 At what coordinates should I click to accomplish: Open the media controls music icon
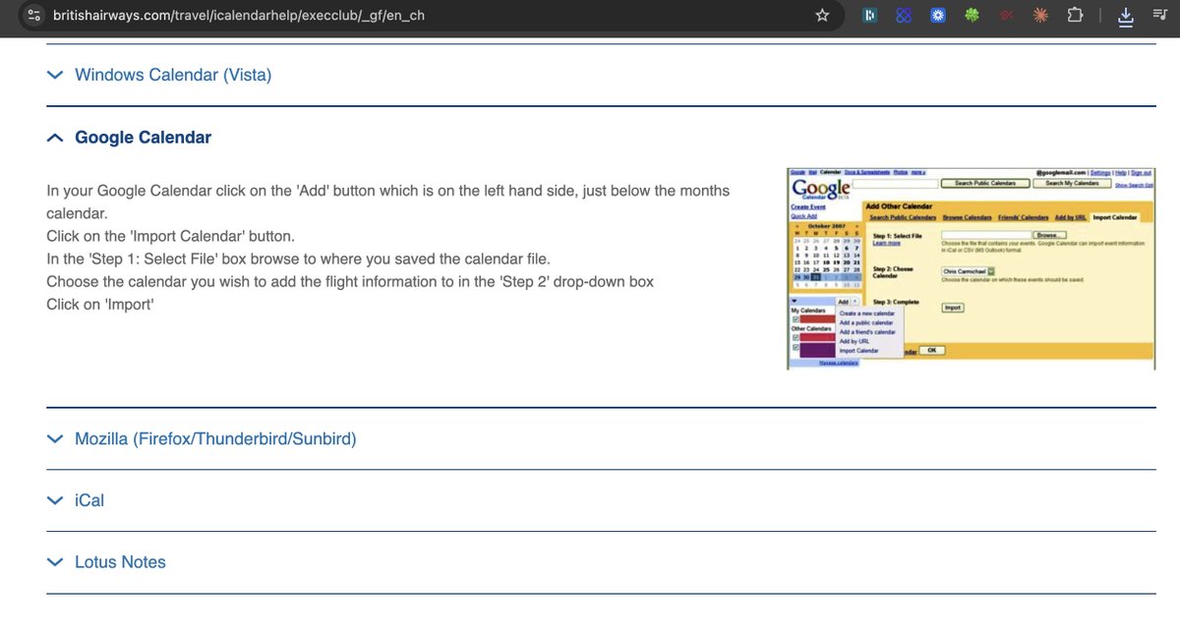coord(1159,16)
